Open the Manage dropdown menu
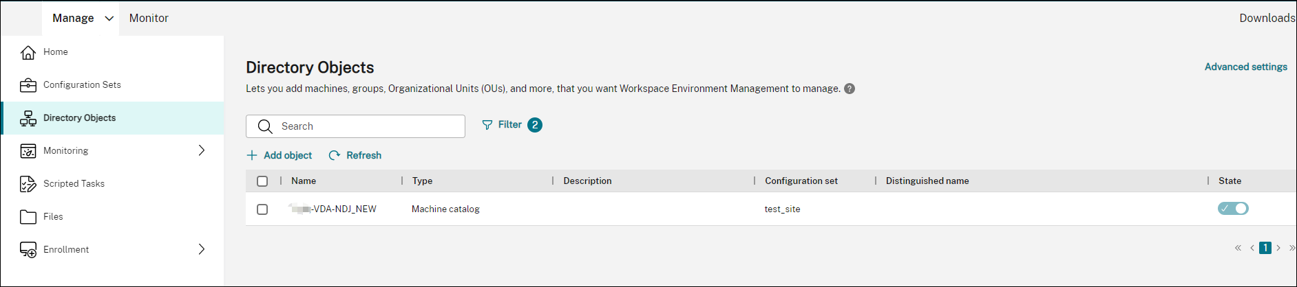The image size is (1297, 287). 109,19
